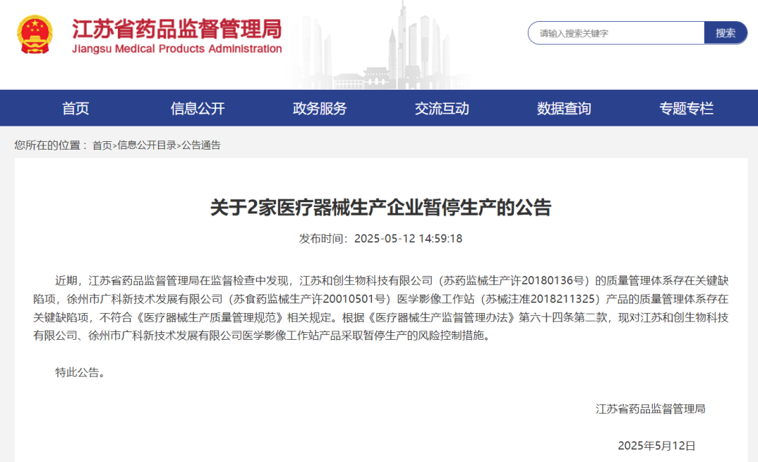Click the date 2025年5月12日

tap(656, 446)
